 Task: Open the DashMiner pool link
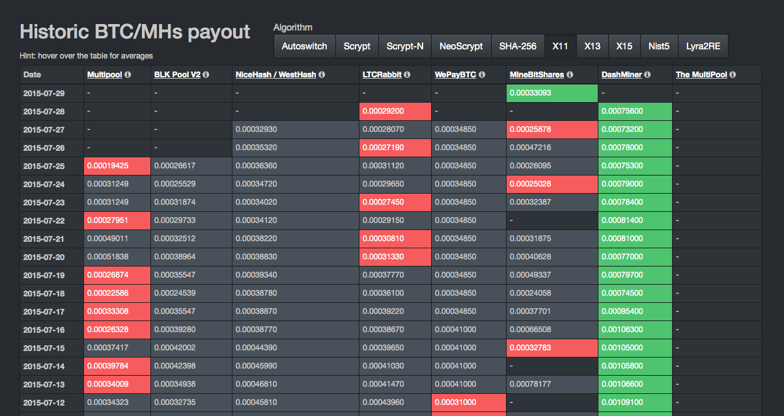[621, 75]
